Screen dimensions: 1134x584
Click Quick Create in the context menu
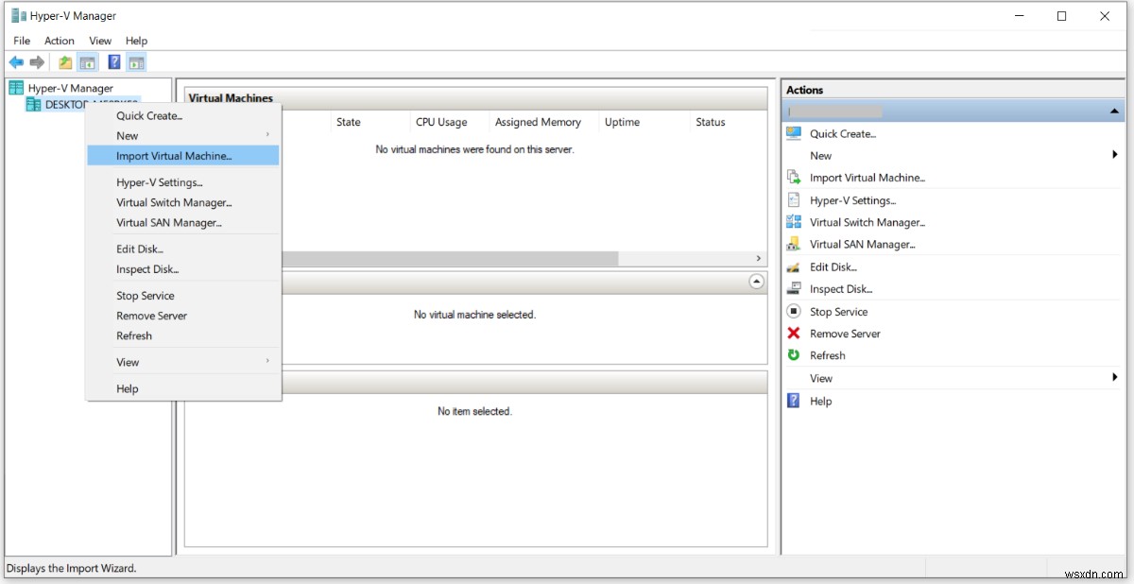point(147,115)
